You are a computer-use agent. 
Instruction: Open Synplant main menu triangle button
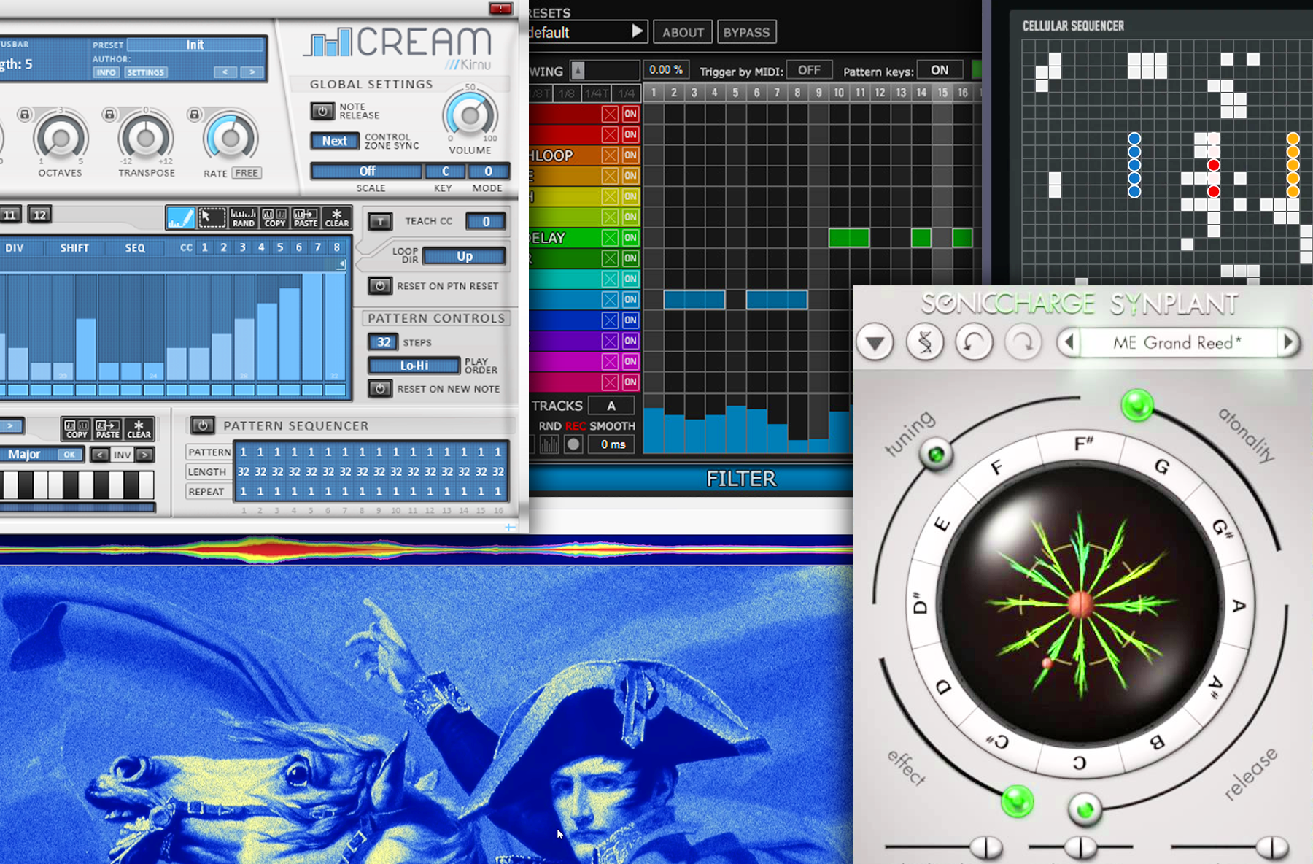(875, 342)
